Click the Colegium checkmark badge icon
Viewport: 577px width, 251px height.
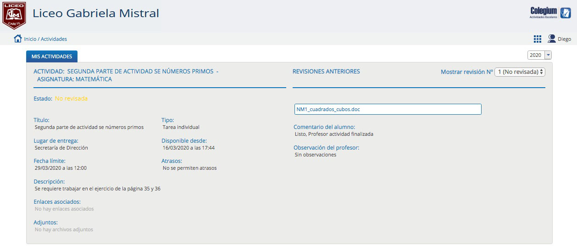(566, 12)
